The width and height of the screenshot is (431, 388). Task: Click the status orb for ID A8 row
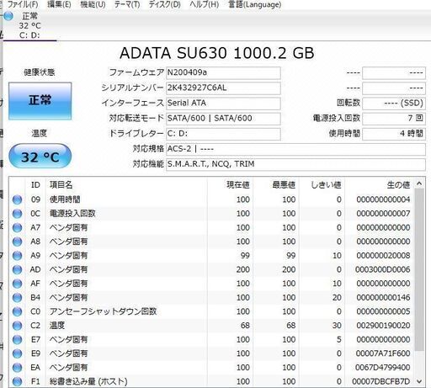17,242
